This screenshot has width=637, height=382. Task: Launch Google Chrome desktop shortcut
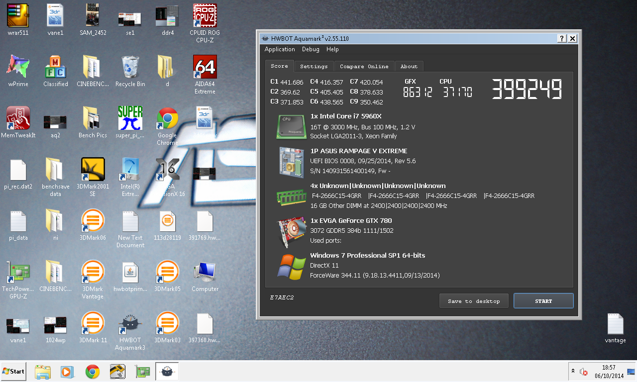point(167,118)
